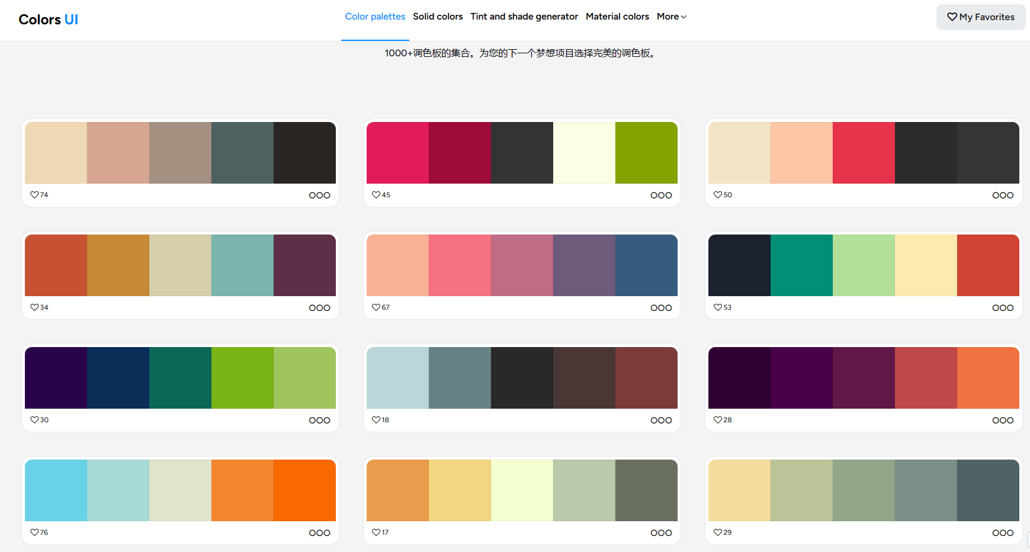The width and height of the screenshot is (1030, 552).
Task: Open options dots on the 34-likes palette
Action: [319, 308]
